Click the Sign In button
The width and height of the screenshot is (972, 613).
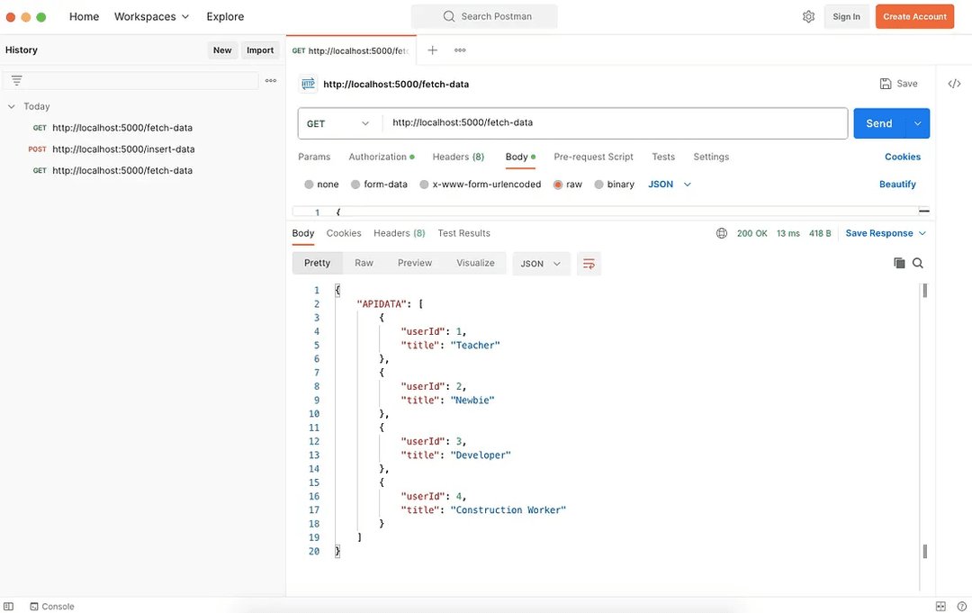[x=846, y=17]
